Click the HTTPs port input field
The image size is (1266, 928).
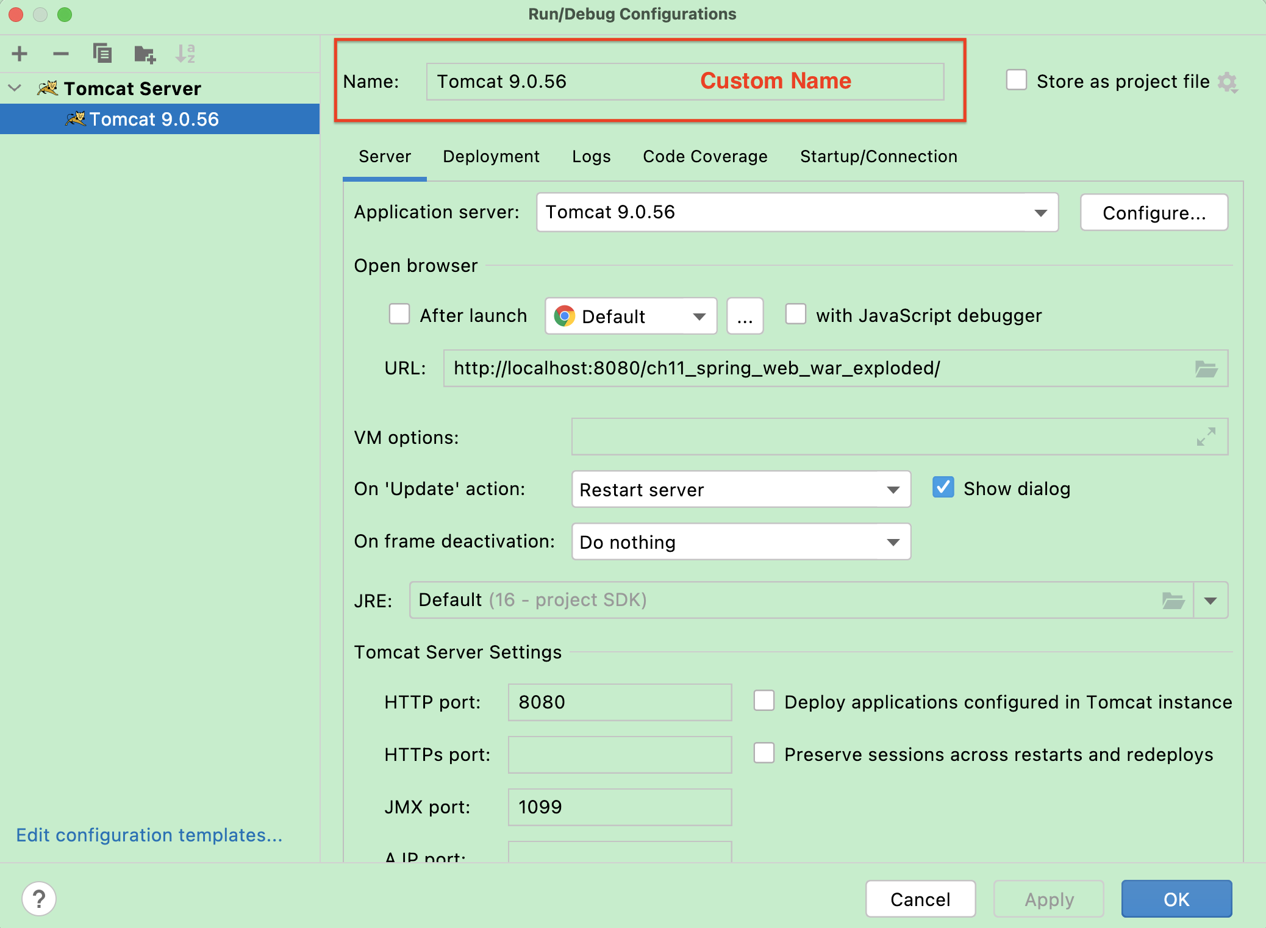pos(620,755)
